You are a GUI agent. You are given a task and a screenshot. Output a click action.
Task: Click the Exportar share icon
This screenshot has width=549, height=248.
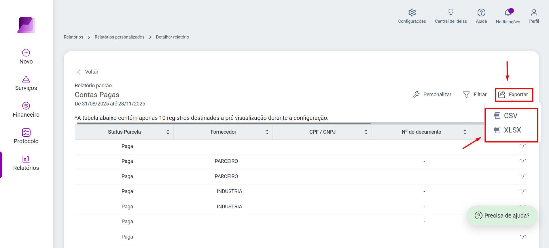[x=502, y=95]
